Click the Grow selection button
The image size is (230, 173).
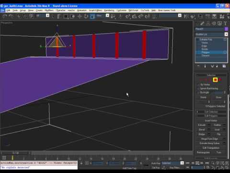pos(218,98)
